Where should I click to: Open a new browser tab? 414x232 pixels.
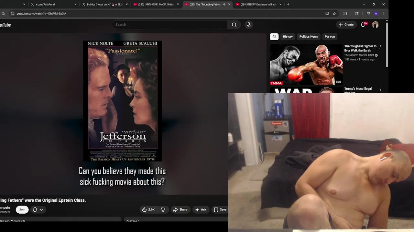pyautogui.click(x=288, y=5)
